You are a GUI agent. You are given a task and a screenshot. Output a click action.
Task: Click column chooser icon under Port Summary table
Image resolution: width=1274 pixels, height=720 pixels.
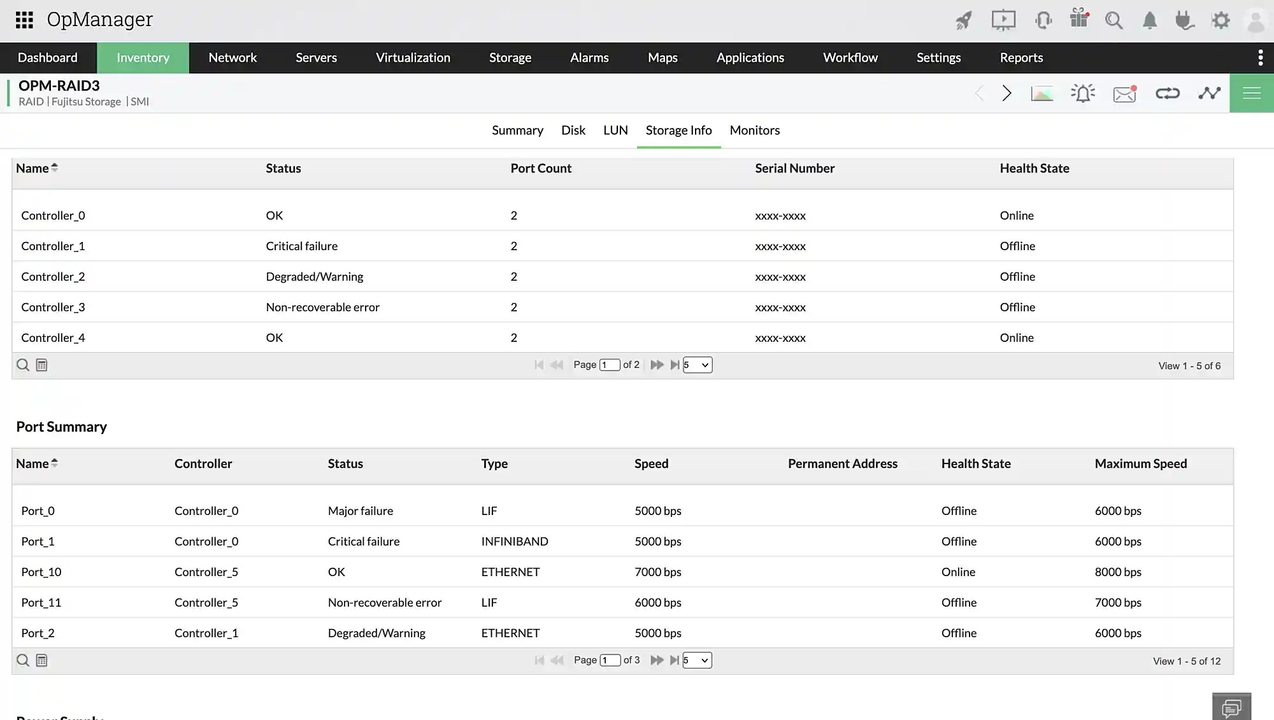[x=41, y=660]
